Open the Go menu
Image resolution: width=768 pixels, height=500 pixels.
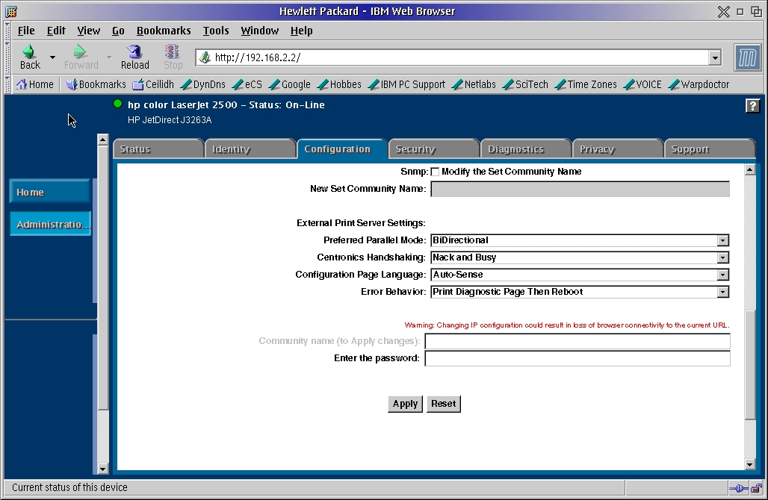118,31
